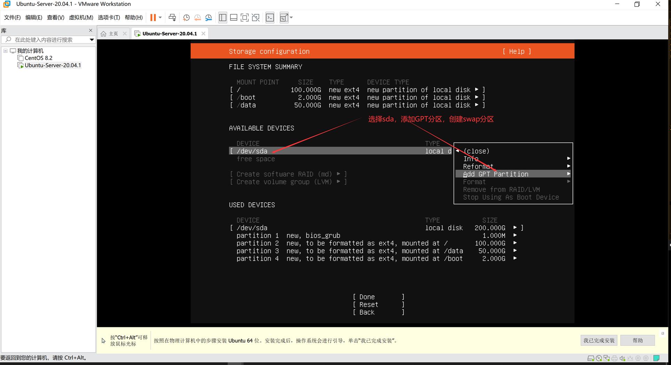
Task: Open stretch guest display dropdown arrow
Action: click(x=291, y=17)
